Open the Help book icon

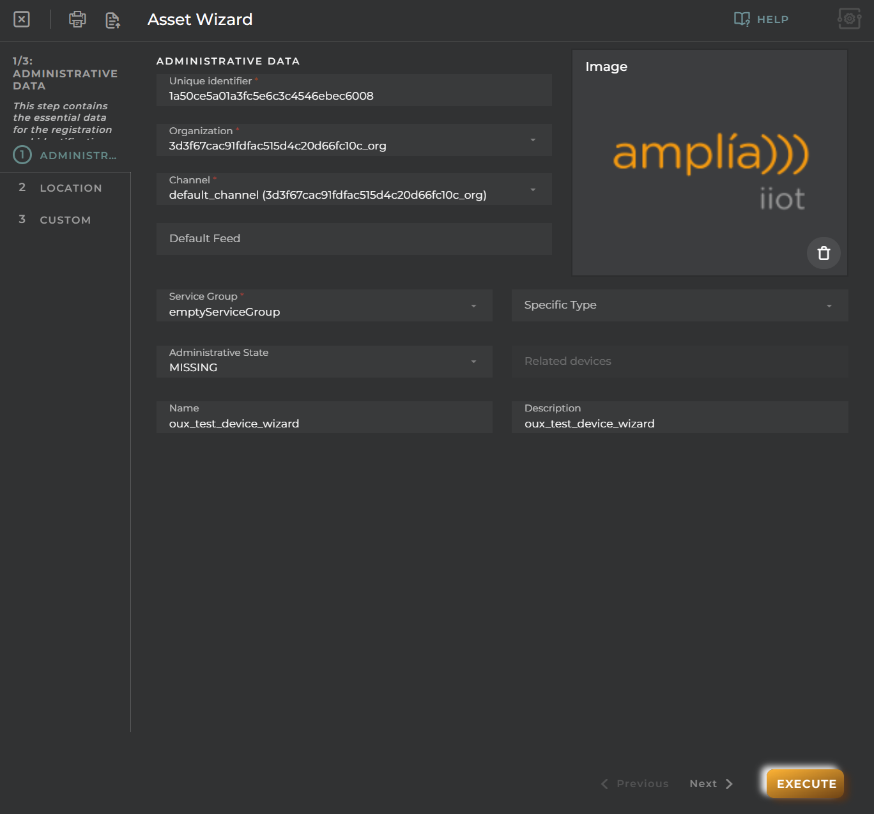[742, 19]
